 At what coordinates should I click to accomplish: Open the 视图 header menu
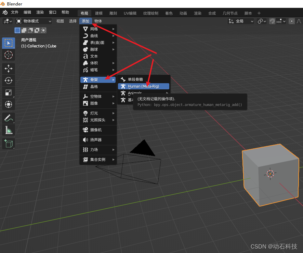click(x=60, y=21)
